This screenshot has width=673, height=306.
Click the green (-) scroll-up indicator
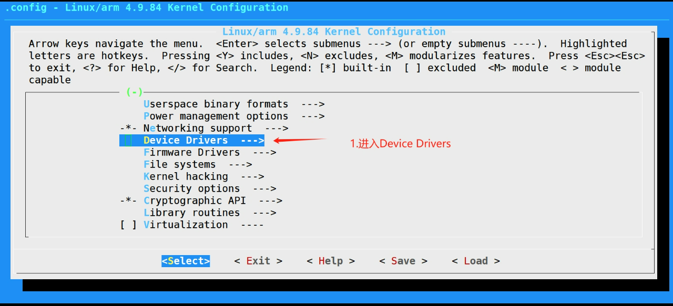tap(135, 92)
